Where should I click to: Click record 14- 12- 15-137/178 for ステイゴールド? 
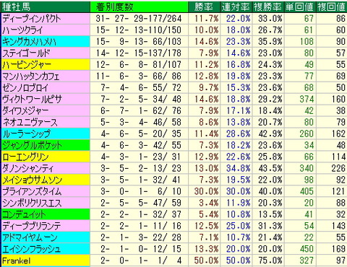click(x=139, y=53)
